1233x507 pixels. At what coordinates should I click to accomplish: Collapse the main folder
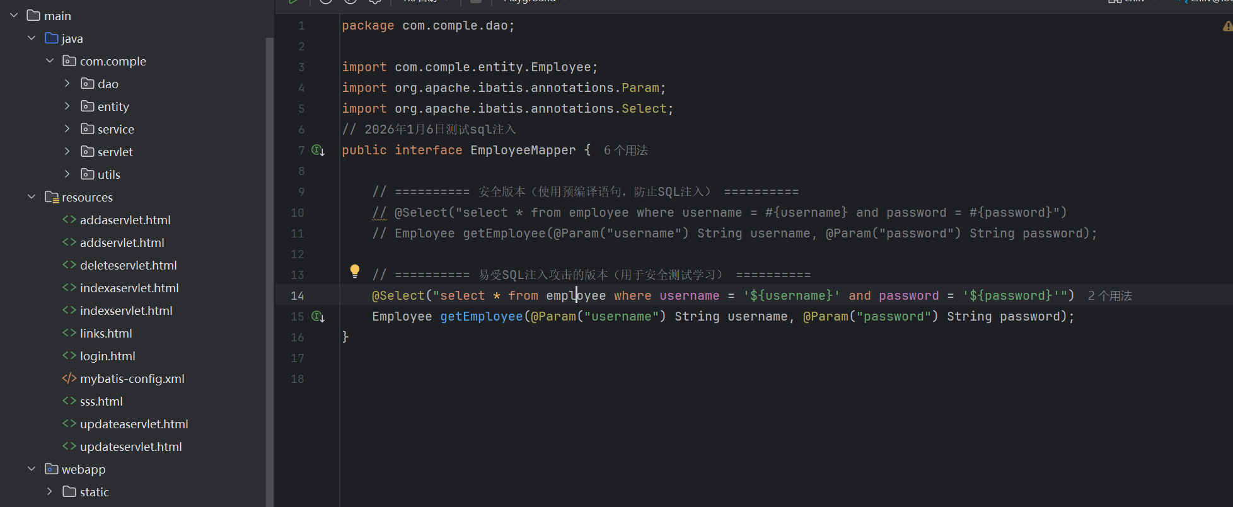tap(14, 15)
